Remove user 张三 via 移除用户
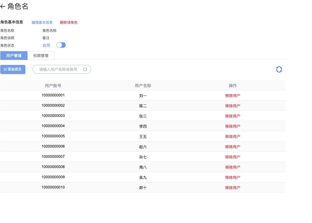 [x=233, y=116]
